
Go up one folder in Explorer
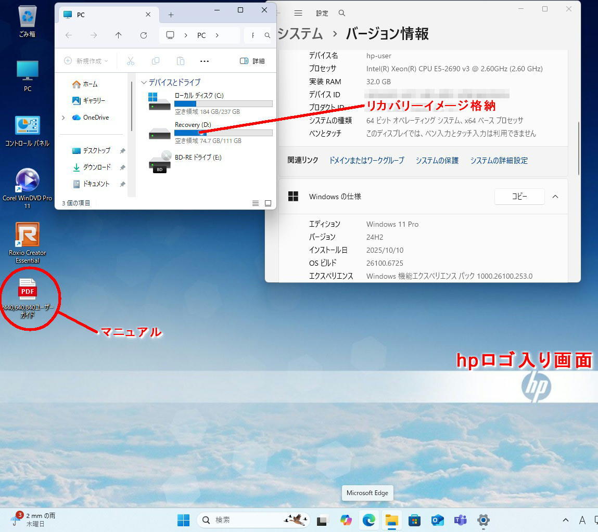119,35
